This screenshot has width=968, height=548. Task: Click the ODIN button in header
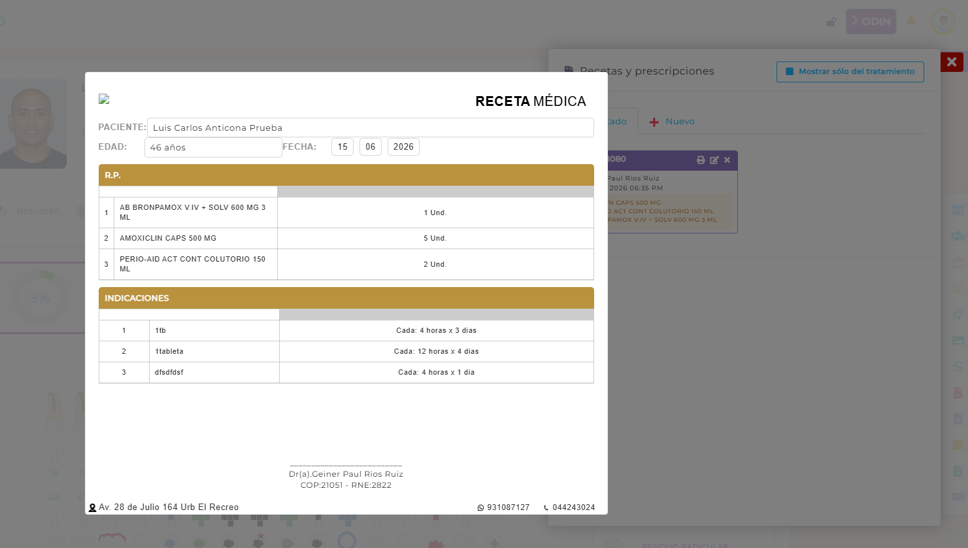click(x=871, y=22)
